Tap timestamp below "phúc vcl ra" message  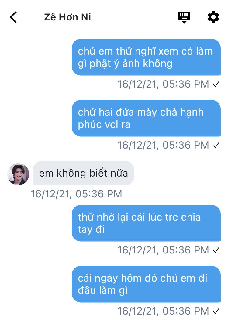click(x=163, y=145)
